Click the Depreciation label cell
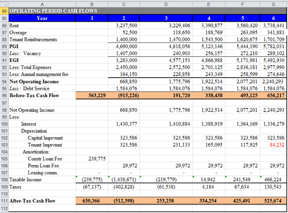288x213 pixels. tap(42, 131)
